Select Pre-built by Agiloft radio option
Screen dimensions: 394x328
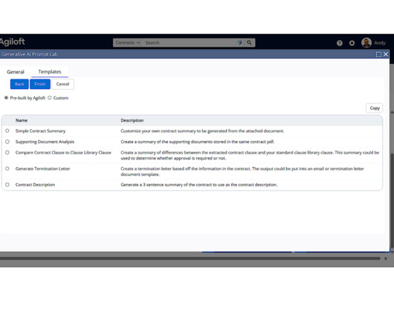(6, 98)
